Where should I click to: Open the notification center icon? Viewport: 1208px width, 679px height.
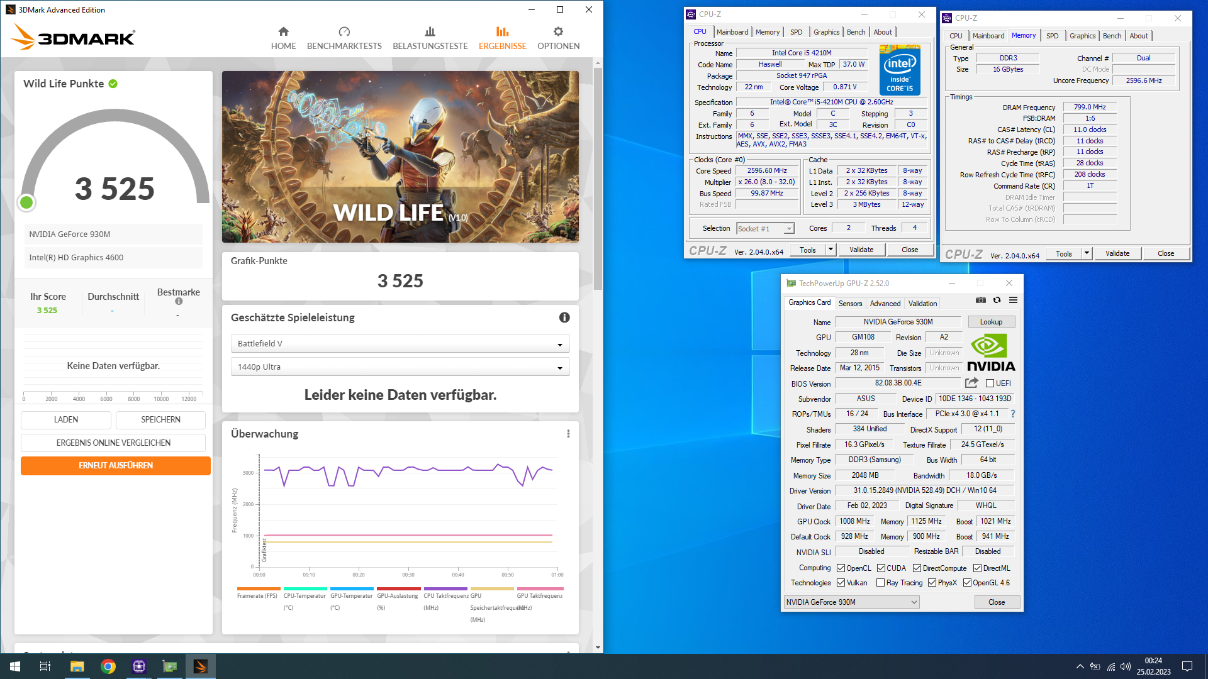click(x=1187, y=666)
